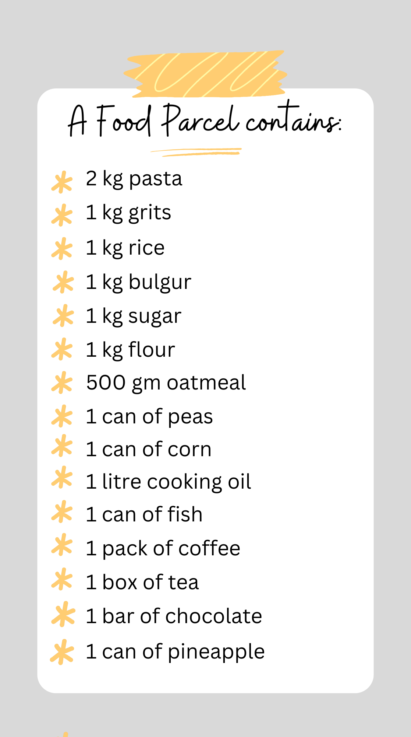
Task: Click the "1 kg bulgur" list text
Action: [x=138, y=283]
